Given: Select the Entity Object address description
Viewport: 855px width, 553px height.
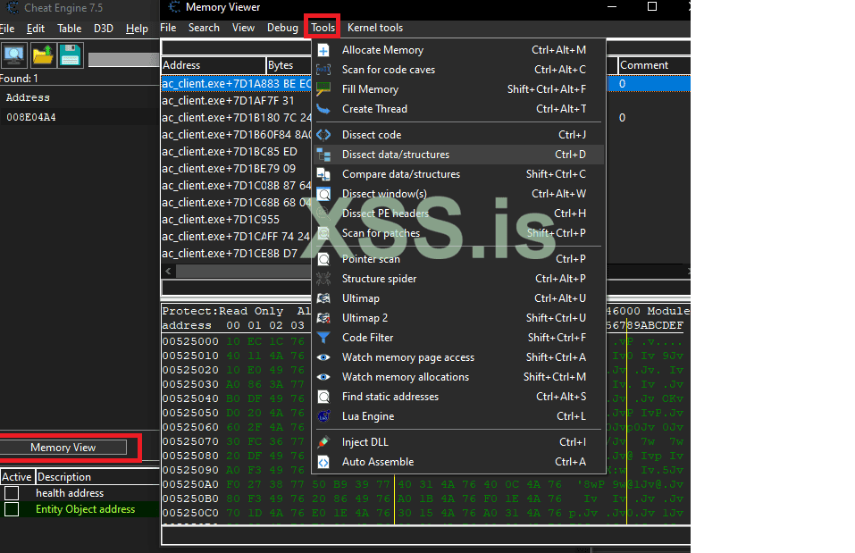Looking at the screenshot, I should click(86, 509).
